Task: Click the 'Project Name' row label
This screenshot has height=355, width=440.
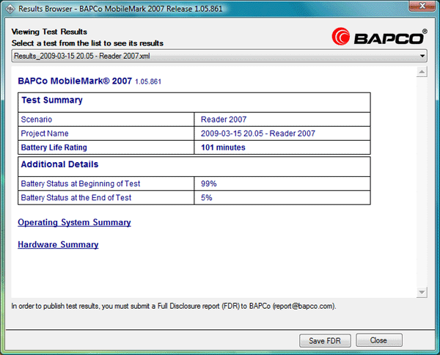Action: 45,133
